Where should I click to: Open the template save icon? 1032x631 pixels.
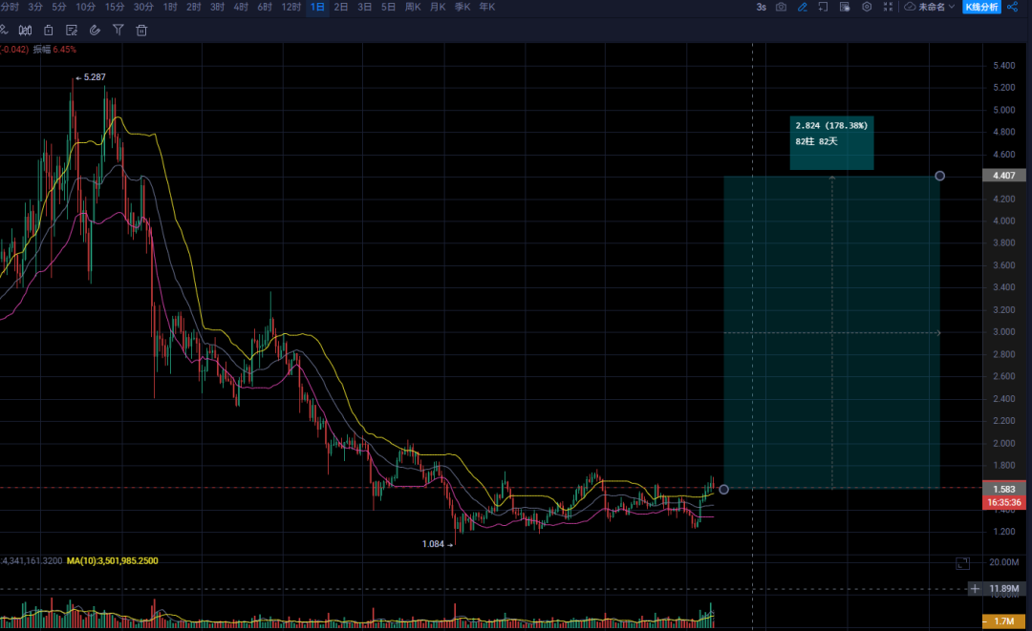[845, 7]
